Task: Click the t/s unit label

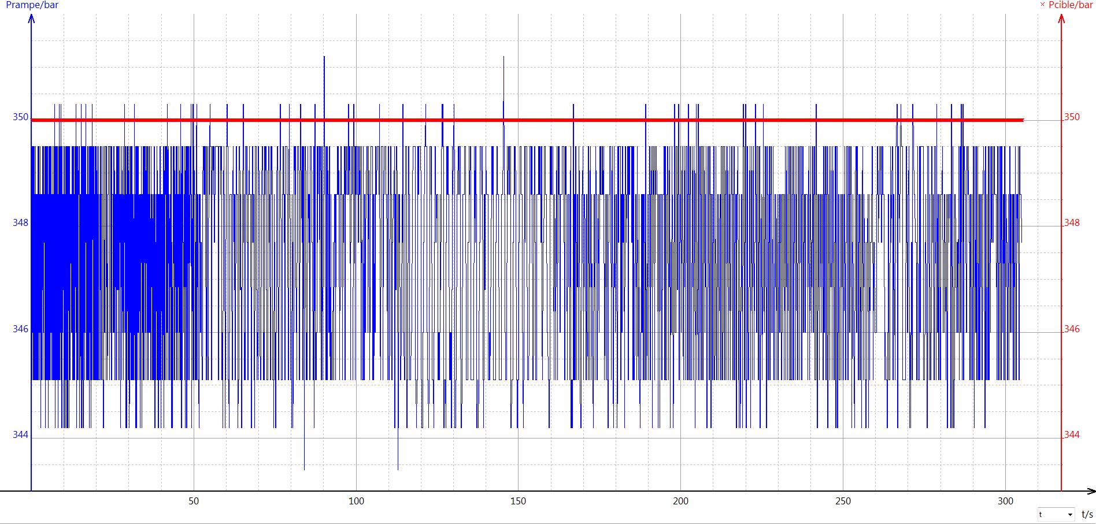Action: (x=1087, y=514)
